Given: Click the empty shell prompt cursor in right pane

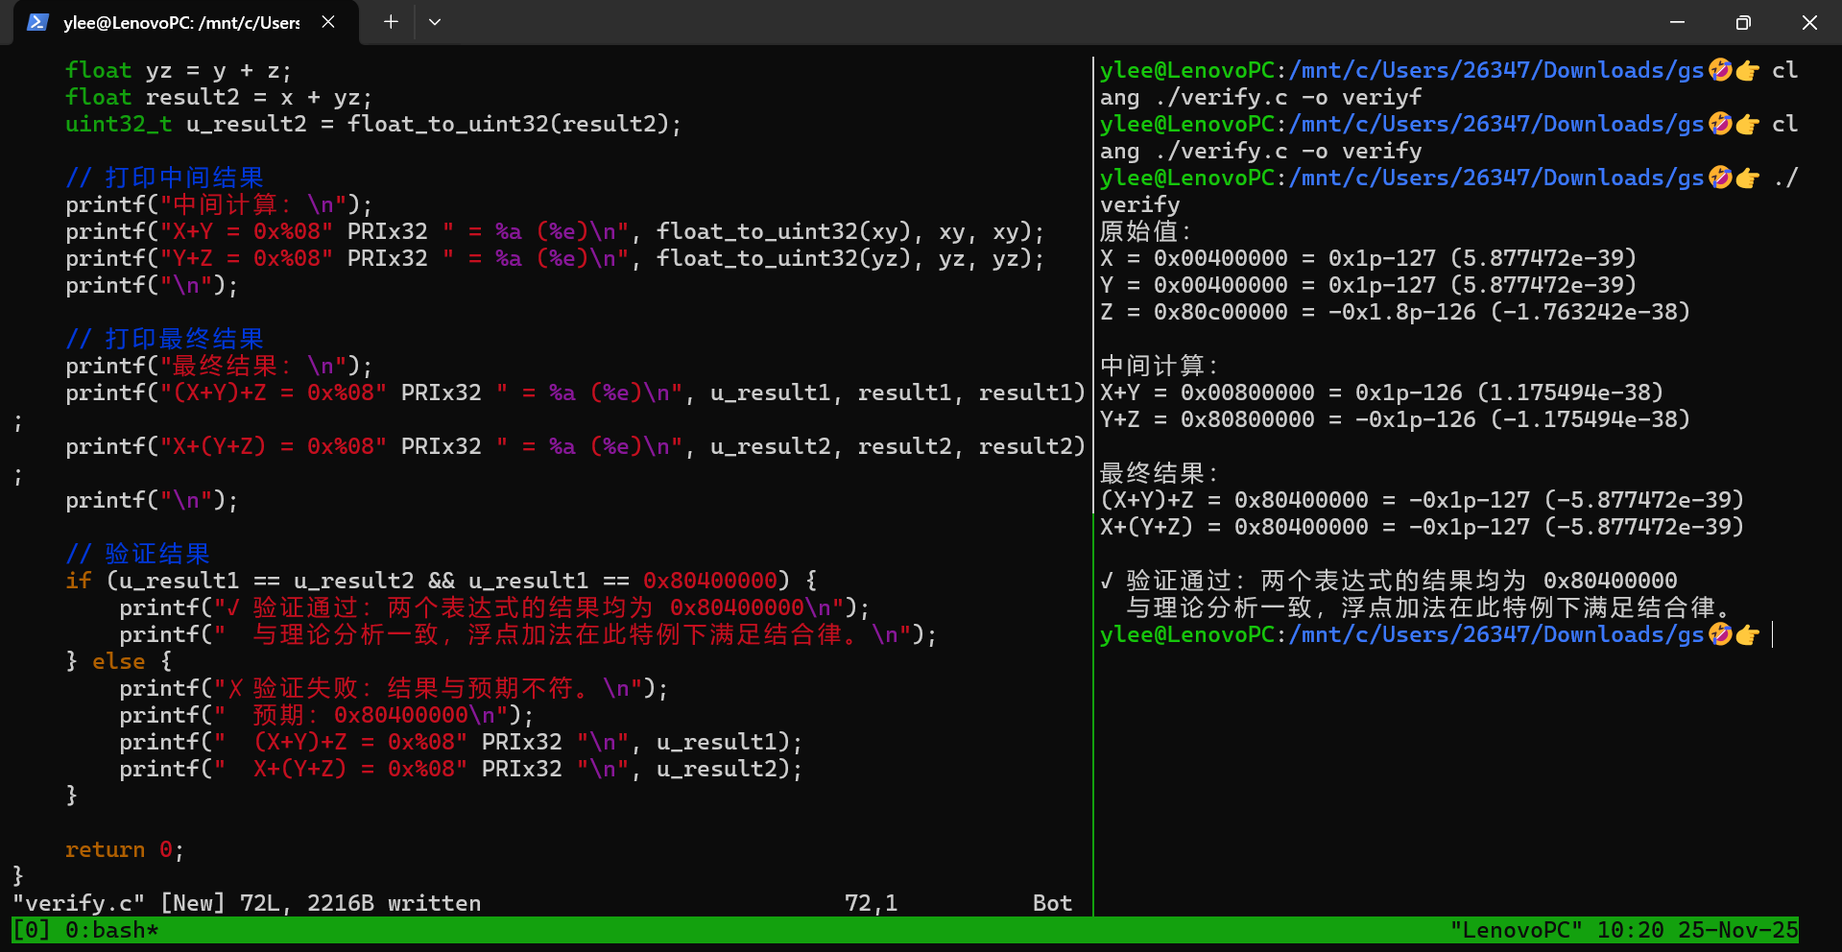Looking at the screenshot, I should (1773, 634).
